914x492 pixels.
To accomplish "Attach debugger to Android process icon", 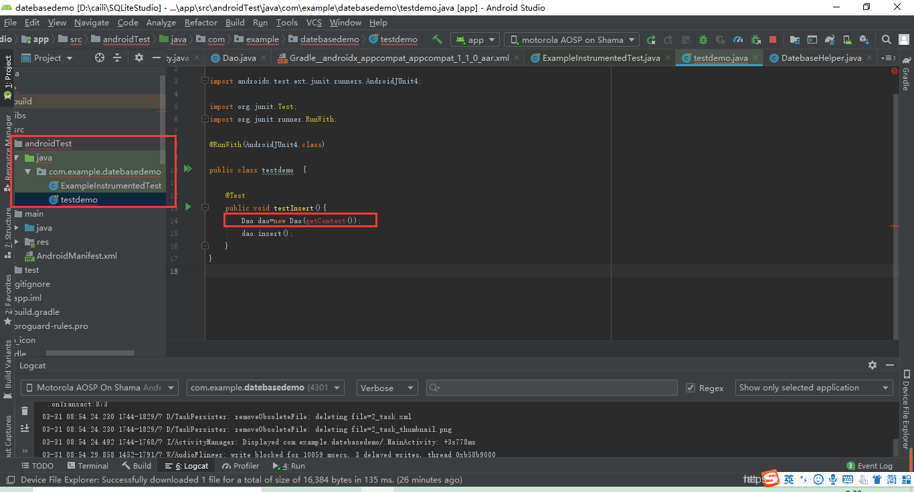I will (x=755, y=39).
